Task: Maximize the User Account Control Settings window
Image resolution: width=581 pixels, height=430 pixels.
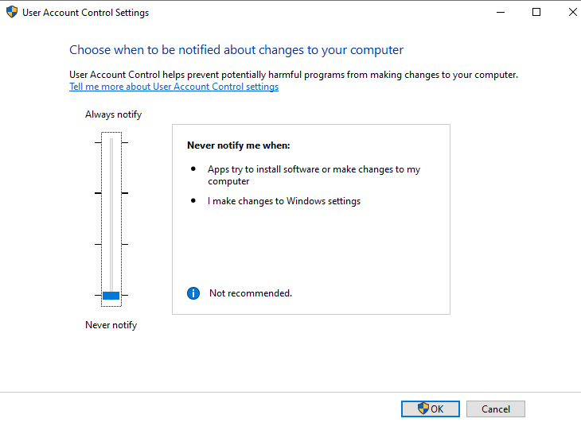Action: [536, 13]
